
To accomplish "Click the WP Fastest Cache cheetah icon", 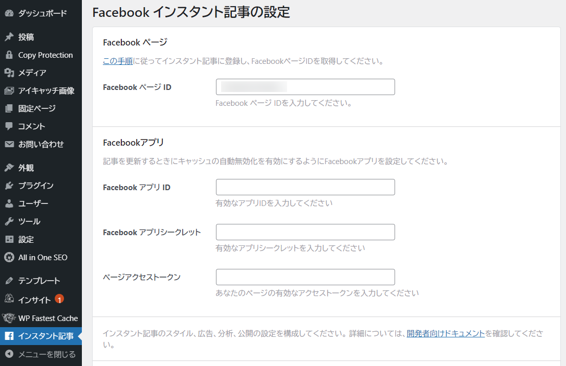I will (9, 318).
